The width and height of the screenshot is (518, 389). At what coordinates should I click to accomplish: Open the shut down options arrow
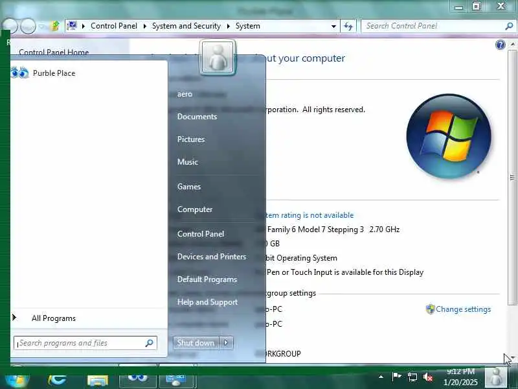226,343
